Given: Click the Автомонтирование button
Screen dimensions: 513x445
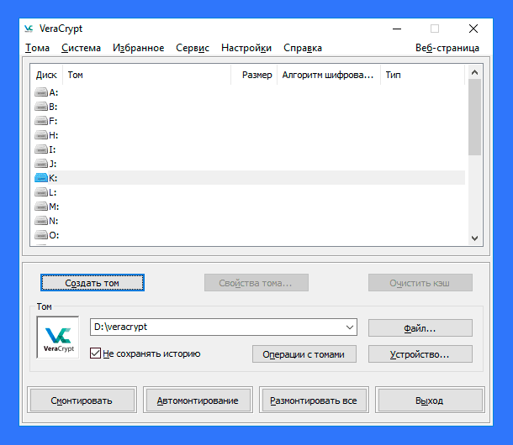Looking at the screenshot, I should (x=198, y=400).
